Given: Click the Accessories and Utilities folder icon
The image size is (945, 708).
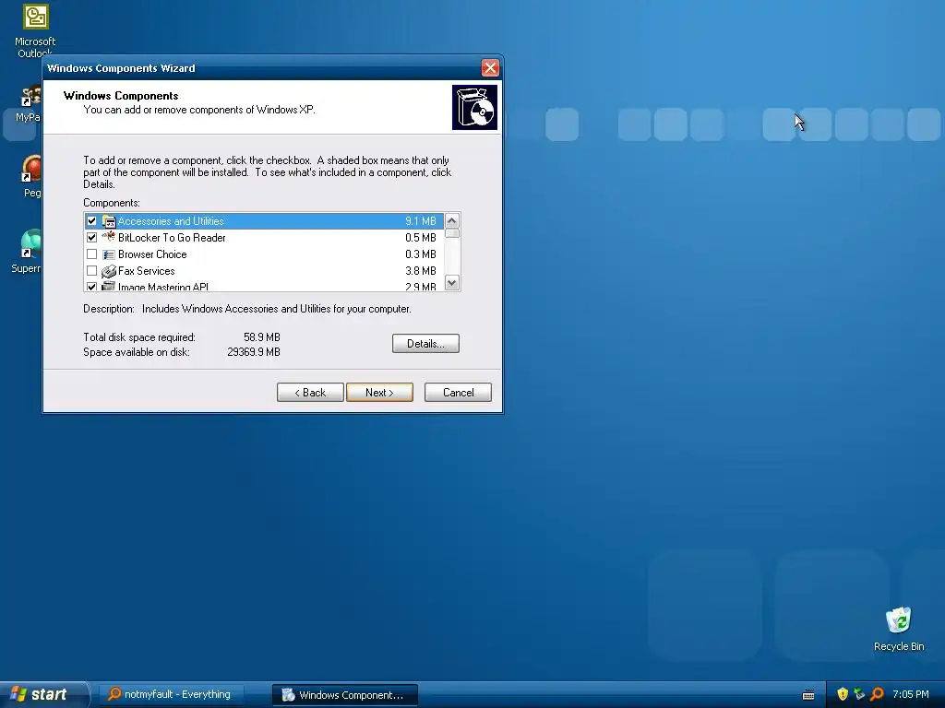Looking at the screenshot, I should 109,221.
